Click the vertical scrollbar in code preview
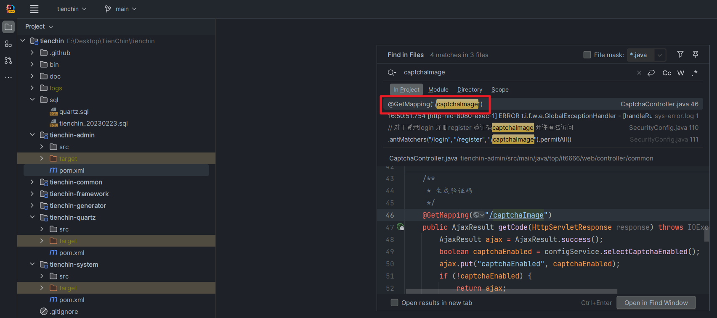 706,234
